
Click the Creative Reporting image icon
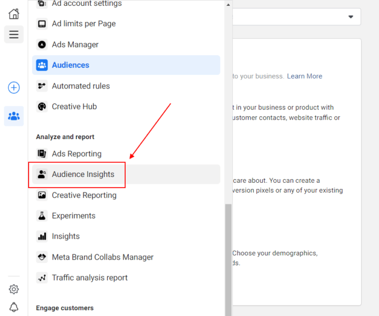[x=42, y=195]
